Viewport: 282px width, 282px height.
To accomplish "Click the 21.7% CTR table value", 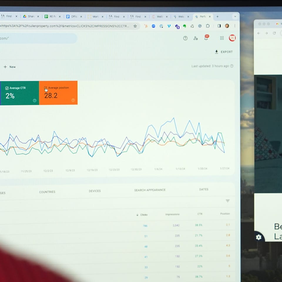I will 199,235.
